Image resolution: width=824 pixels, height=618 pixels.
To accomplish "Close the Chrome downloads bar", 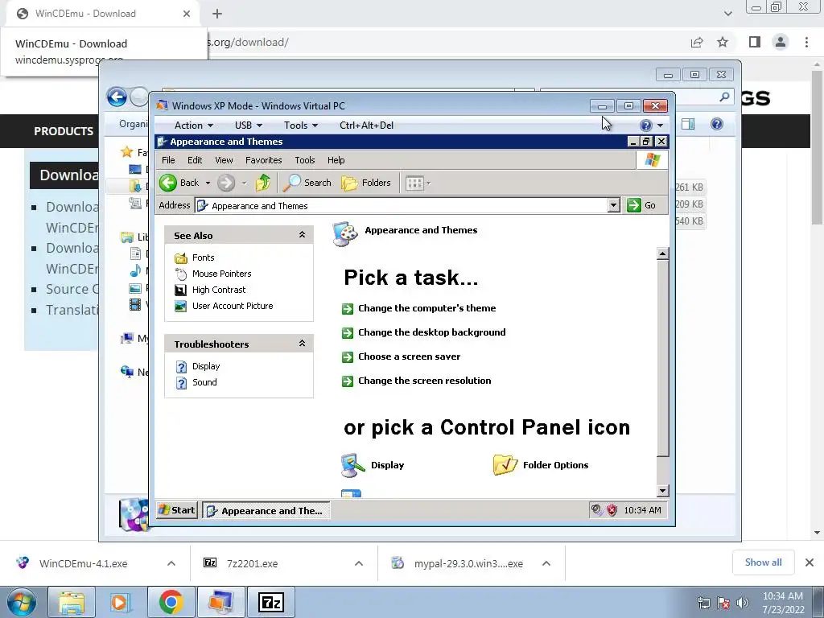I will (x=810, y=562).
